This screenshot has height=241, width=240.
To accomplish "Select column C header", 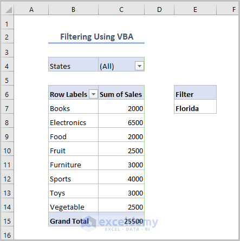I will (121, 9).
